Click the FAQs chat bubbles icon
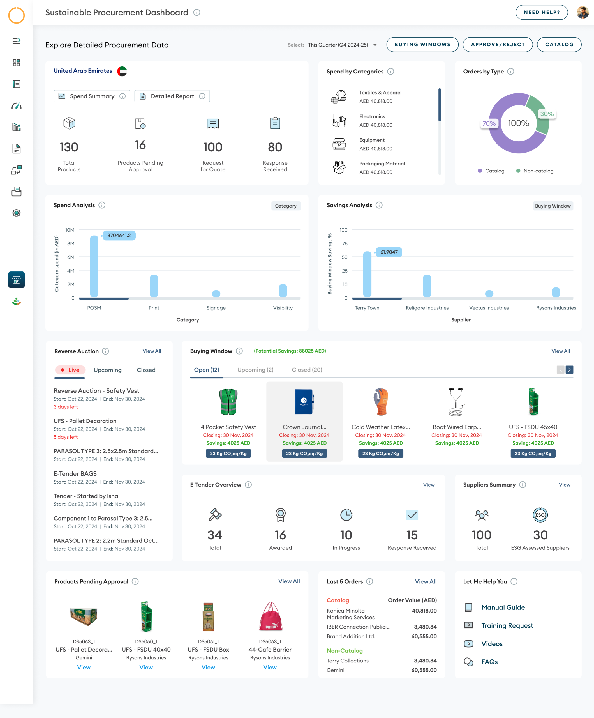Screen dimensions: 594x718 [x=468, y=662]
